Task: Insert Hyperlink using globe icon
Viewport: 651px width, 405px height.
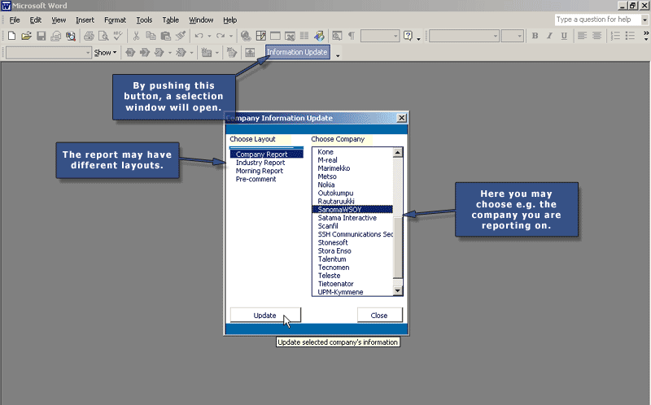Action: point(246,36)
